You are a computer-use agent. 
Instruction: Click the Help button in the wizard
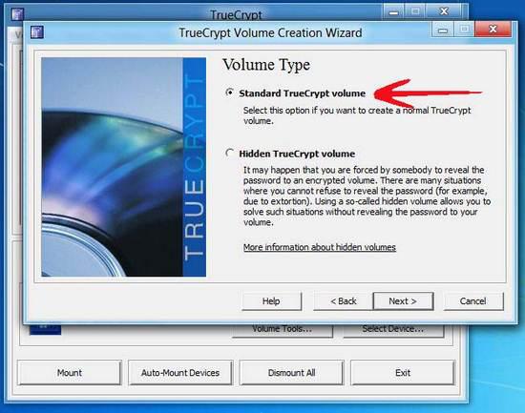(x=271, y=301)
